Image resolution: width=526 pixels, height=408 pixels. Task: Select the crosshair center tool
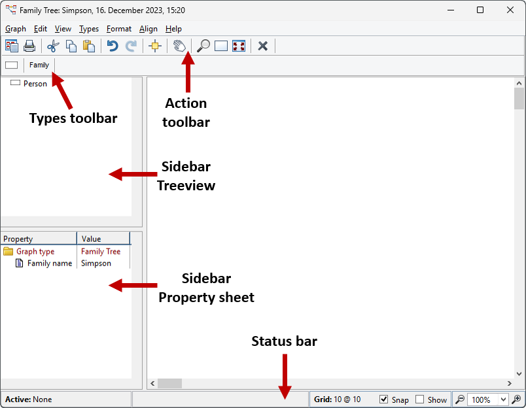click(155, 46)
